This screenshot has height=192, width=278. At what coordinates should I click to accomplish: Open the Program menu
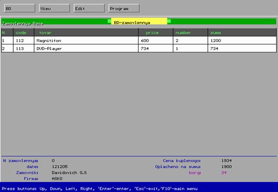pos(124,8)
